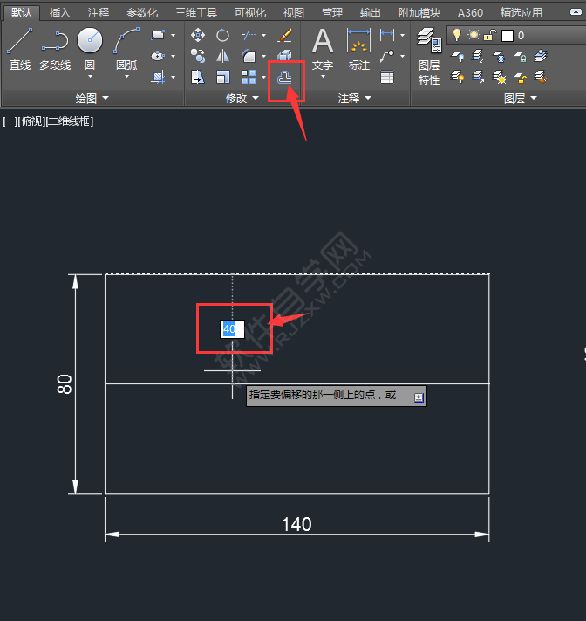Open Array tool dropdown arrow
The width and height of the screenshot is (586, 621).
pyautogui.click(x=263, y=77)
